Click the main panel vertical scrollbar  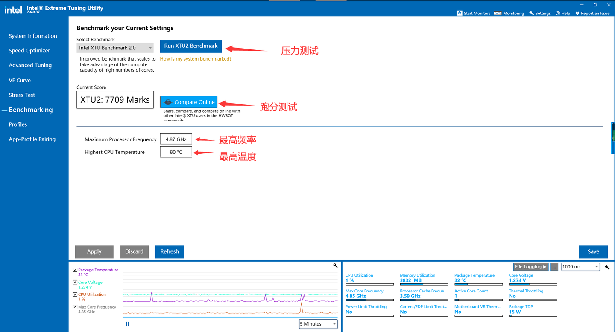tap(613, 138)
